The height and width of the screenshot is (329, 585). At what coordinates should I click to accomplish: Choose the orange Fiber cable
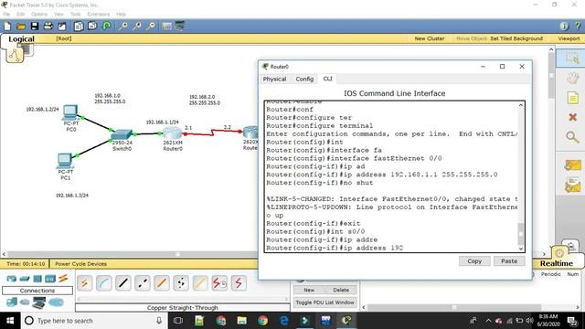[x=162, y=283]
